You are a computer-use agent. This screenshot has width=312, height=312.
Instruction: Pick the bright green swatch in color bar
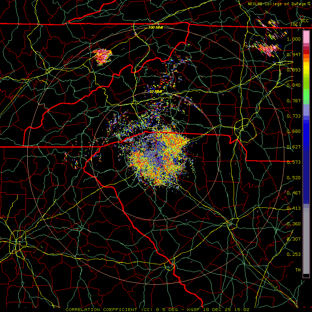click(x=306, y=95)
